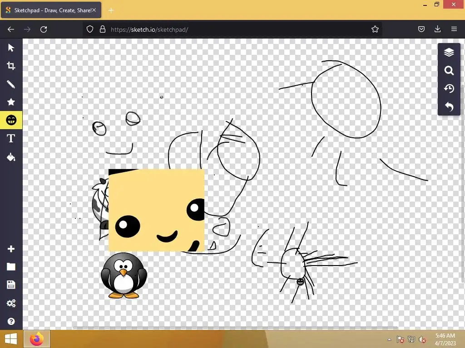Pick the Pencil drawing tool
The height and width of the screenshot is (348, 465).
(x=11, y=84)
